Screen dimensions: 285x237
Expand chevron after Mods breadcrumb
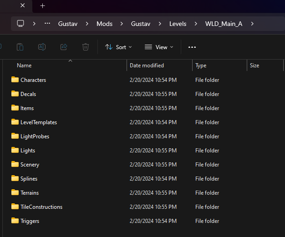(x=122, y=24)
